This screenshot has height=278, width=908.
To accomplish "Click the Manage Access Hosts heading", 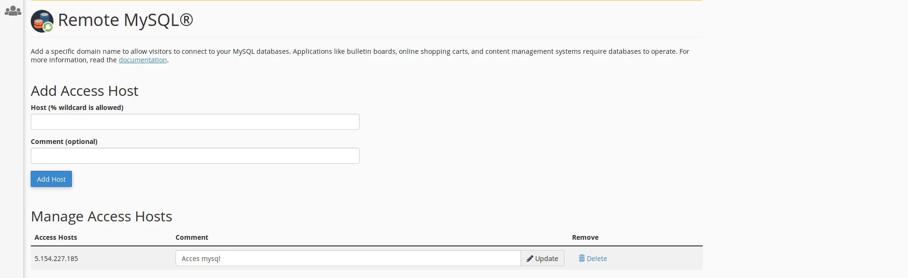I will (x=101, y=216).
